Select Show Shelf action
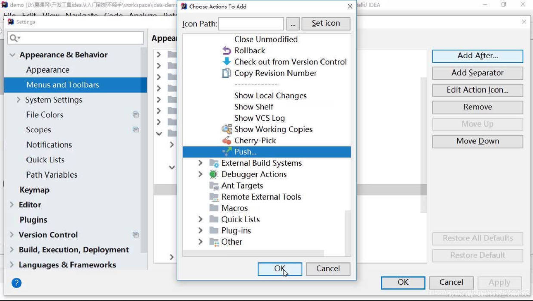The height and width of the screenshot is (301, 533). (x=254, y=107)
